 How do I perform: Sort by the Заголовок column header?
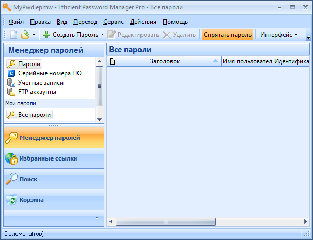[164, 61]
